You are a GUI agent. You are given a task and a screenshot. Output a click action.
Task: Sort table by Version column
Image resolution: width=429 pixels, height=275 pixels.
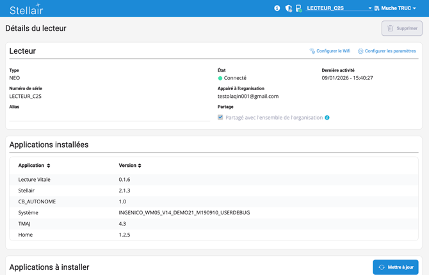click(130, 166)
